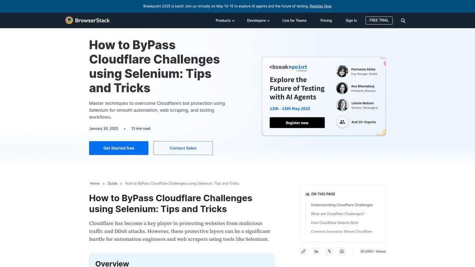Click the 'Overview' heading

tap(112, 263)
